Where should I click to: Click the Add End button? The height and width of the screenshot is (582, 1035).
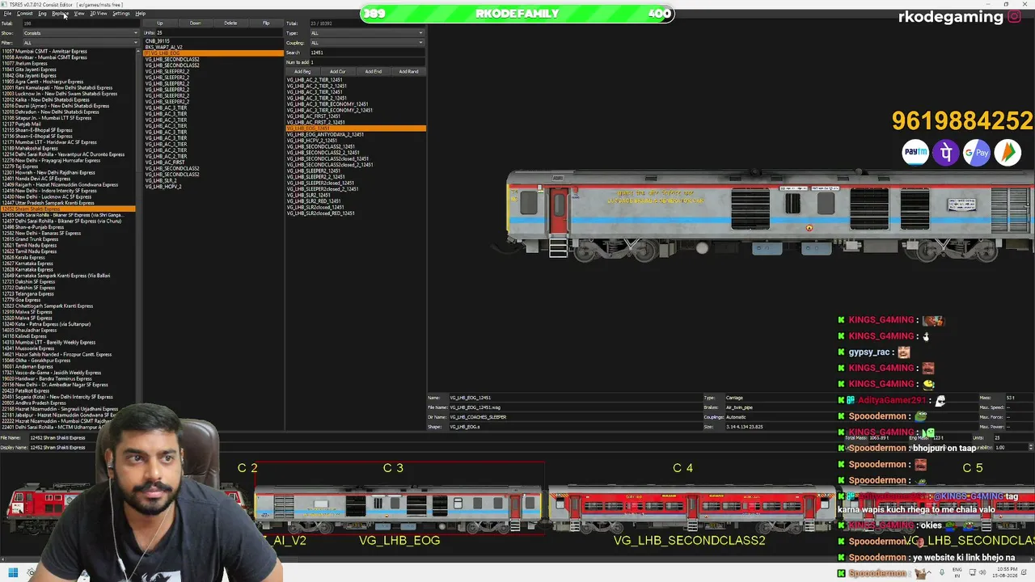(374, 72)
